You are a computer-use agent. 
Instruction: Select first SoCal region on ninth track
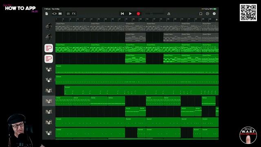[132, 111]
